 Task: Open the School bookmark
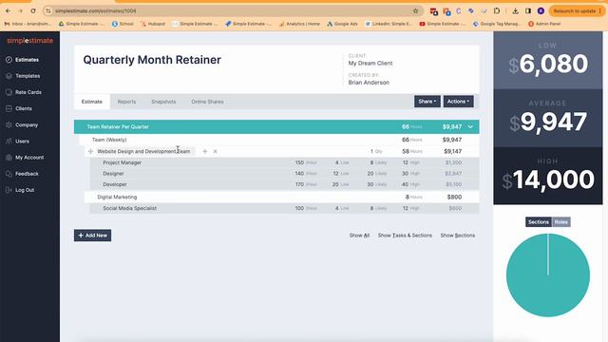click(123, 24)
